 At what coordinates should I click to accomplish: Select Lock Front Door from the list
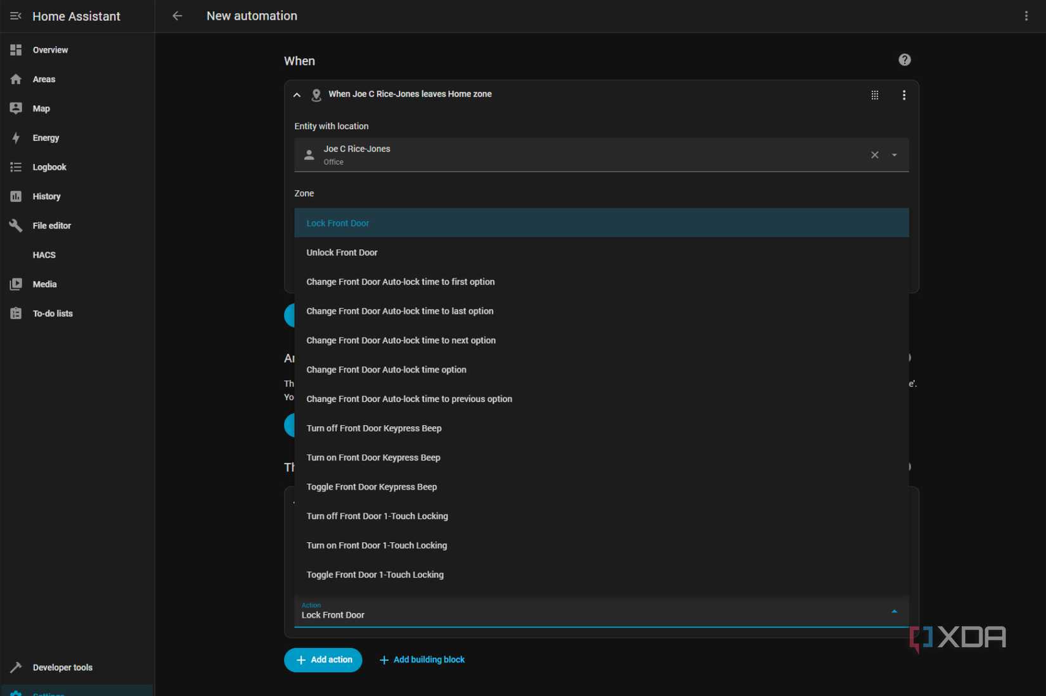click(601, 223)
